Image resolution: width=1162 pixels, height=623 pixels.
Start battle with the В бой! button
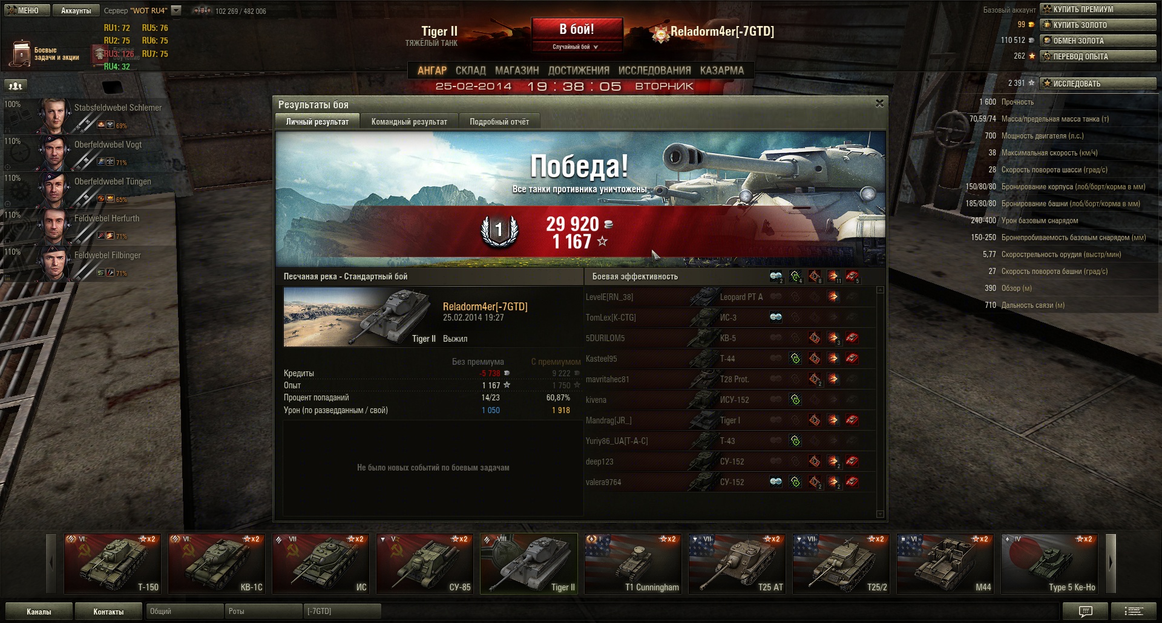577,30
